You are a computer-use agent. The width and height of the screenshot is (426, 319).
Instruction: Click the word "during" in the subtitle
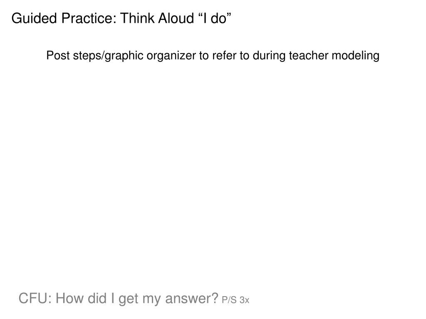pos(269,56)
